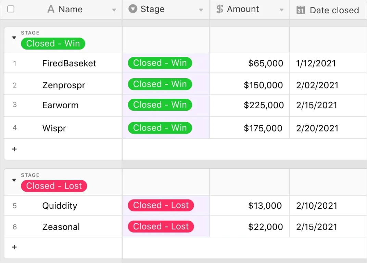Click the Name field text-type icon
Image resolution: width=367 pixels, height=263 pixels.
coord(51,9)
